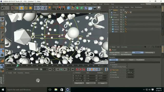Click the green generator sphere icon
The image size is (164, 92).
click(77, 8)
